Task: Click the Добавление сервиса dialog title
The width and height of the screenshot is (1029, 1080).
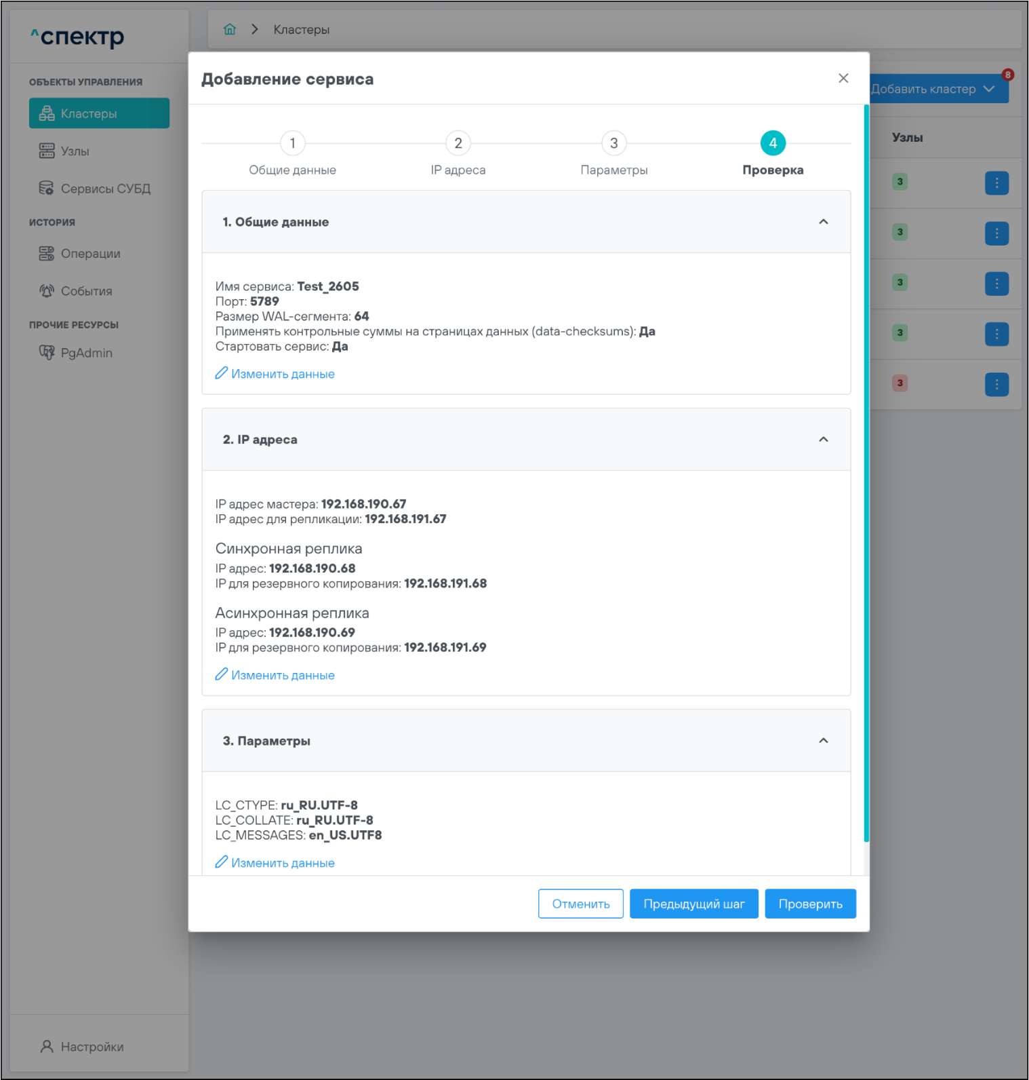Action: coord(287,79)
